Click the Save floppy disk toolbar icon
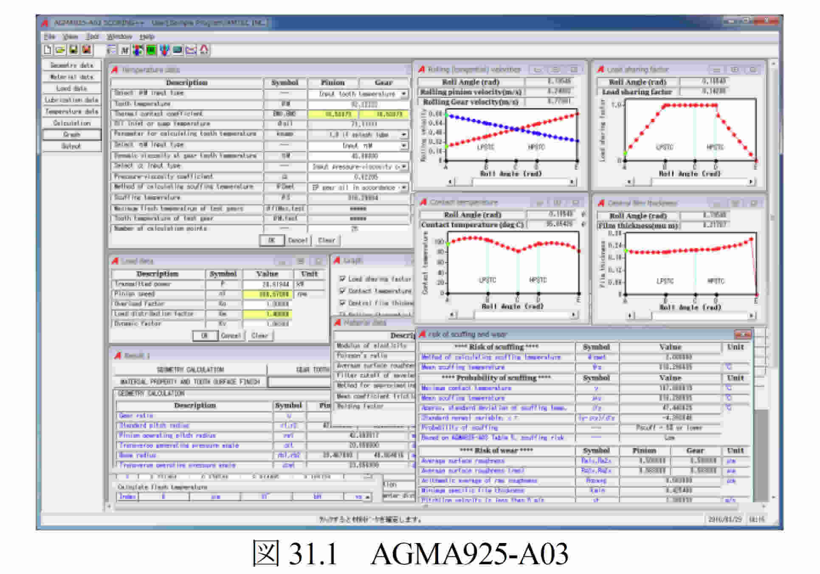Screen dimensions: 820x574 click(73, 50)
